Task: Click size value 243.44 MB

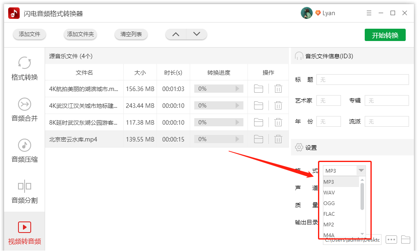Action: click(x=140, y=106)
